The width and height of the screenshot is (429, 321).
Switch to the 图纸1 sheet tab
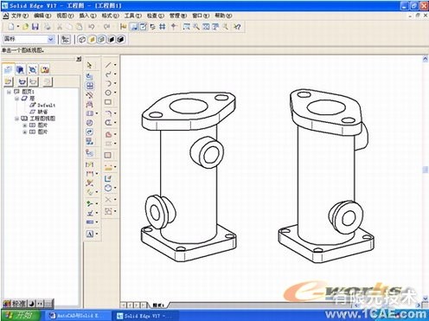(158, 305)
